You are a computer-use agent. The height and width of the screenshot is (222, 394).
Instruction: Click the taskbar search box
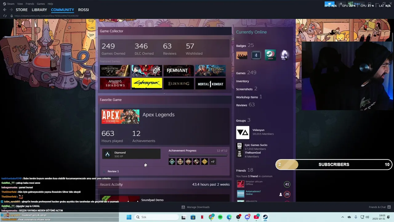point(156,217)
